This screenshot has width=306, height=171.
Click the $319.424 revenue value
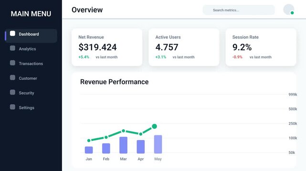point(97,47)
